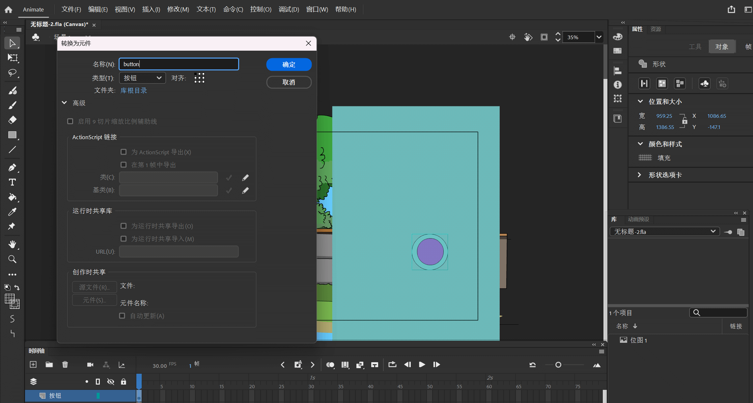
Task: Collapse Position and Size section
Action: pos(640,101)
